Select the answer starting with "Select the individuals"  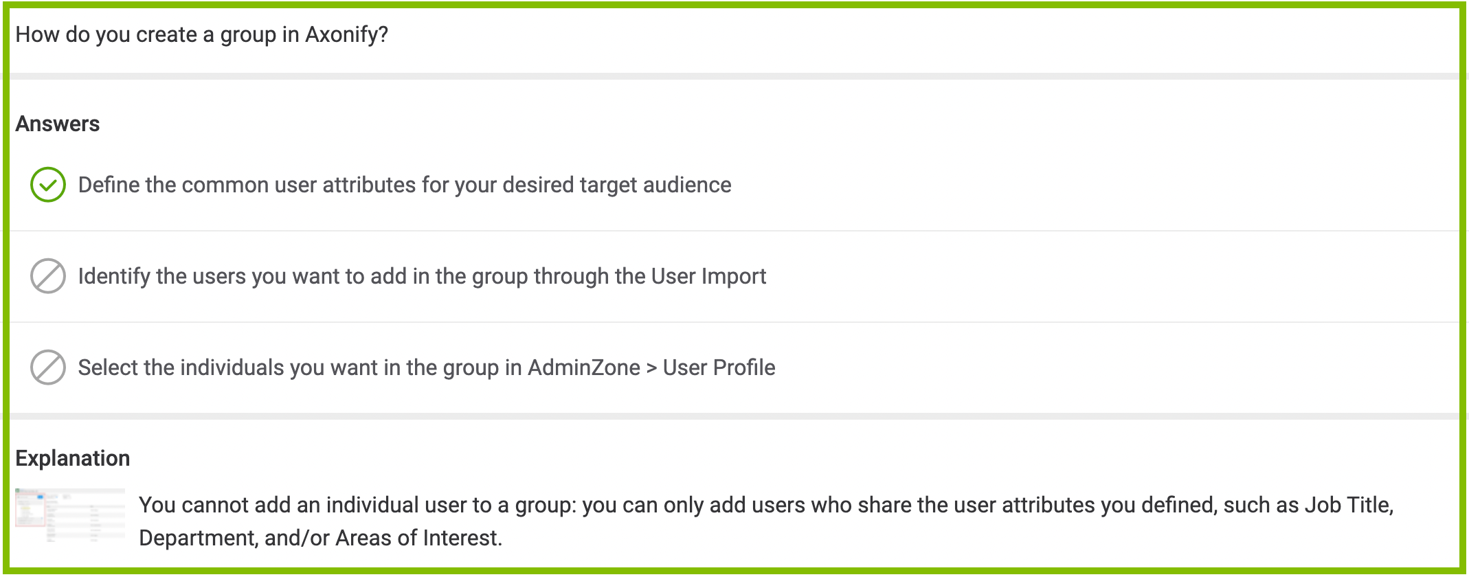tap(426, 367)
